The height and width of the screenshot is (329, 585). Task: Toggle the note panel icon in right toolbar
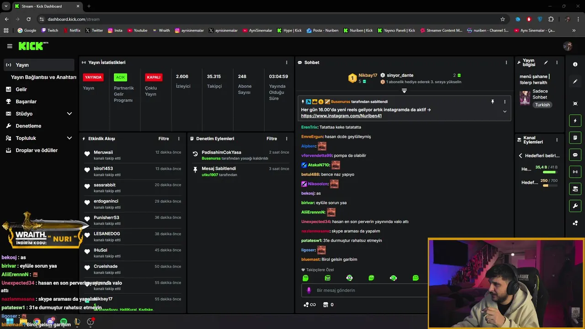click(575, 138)
